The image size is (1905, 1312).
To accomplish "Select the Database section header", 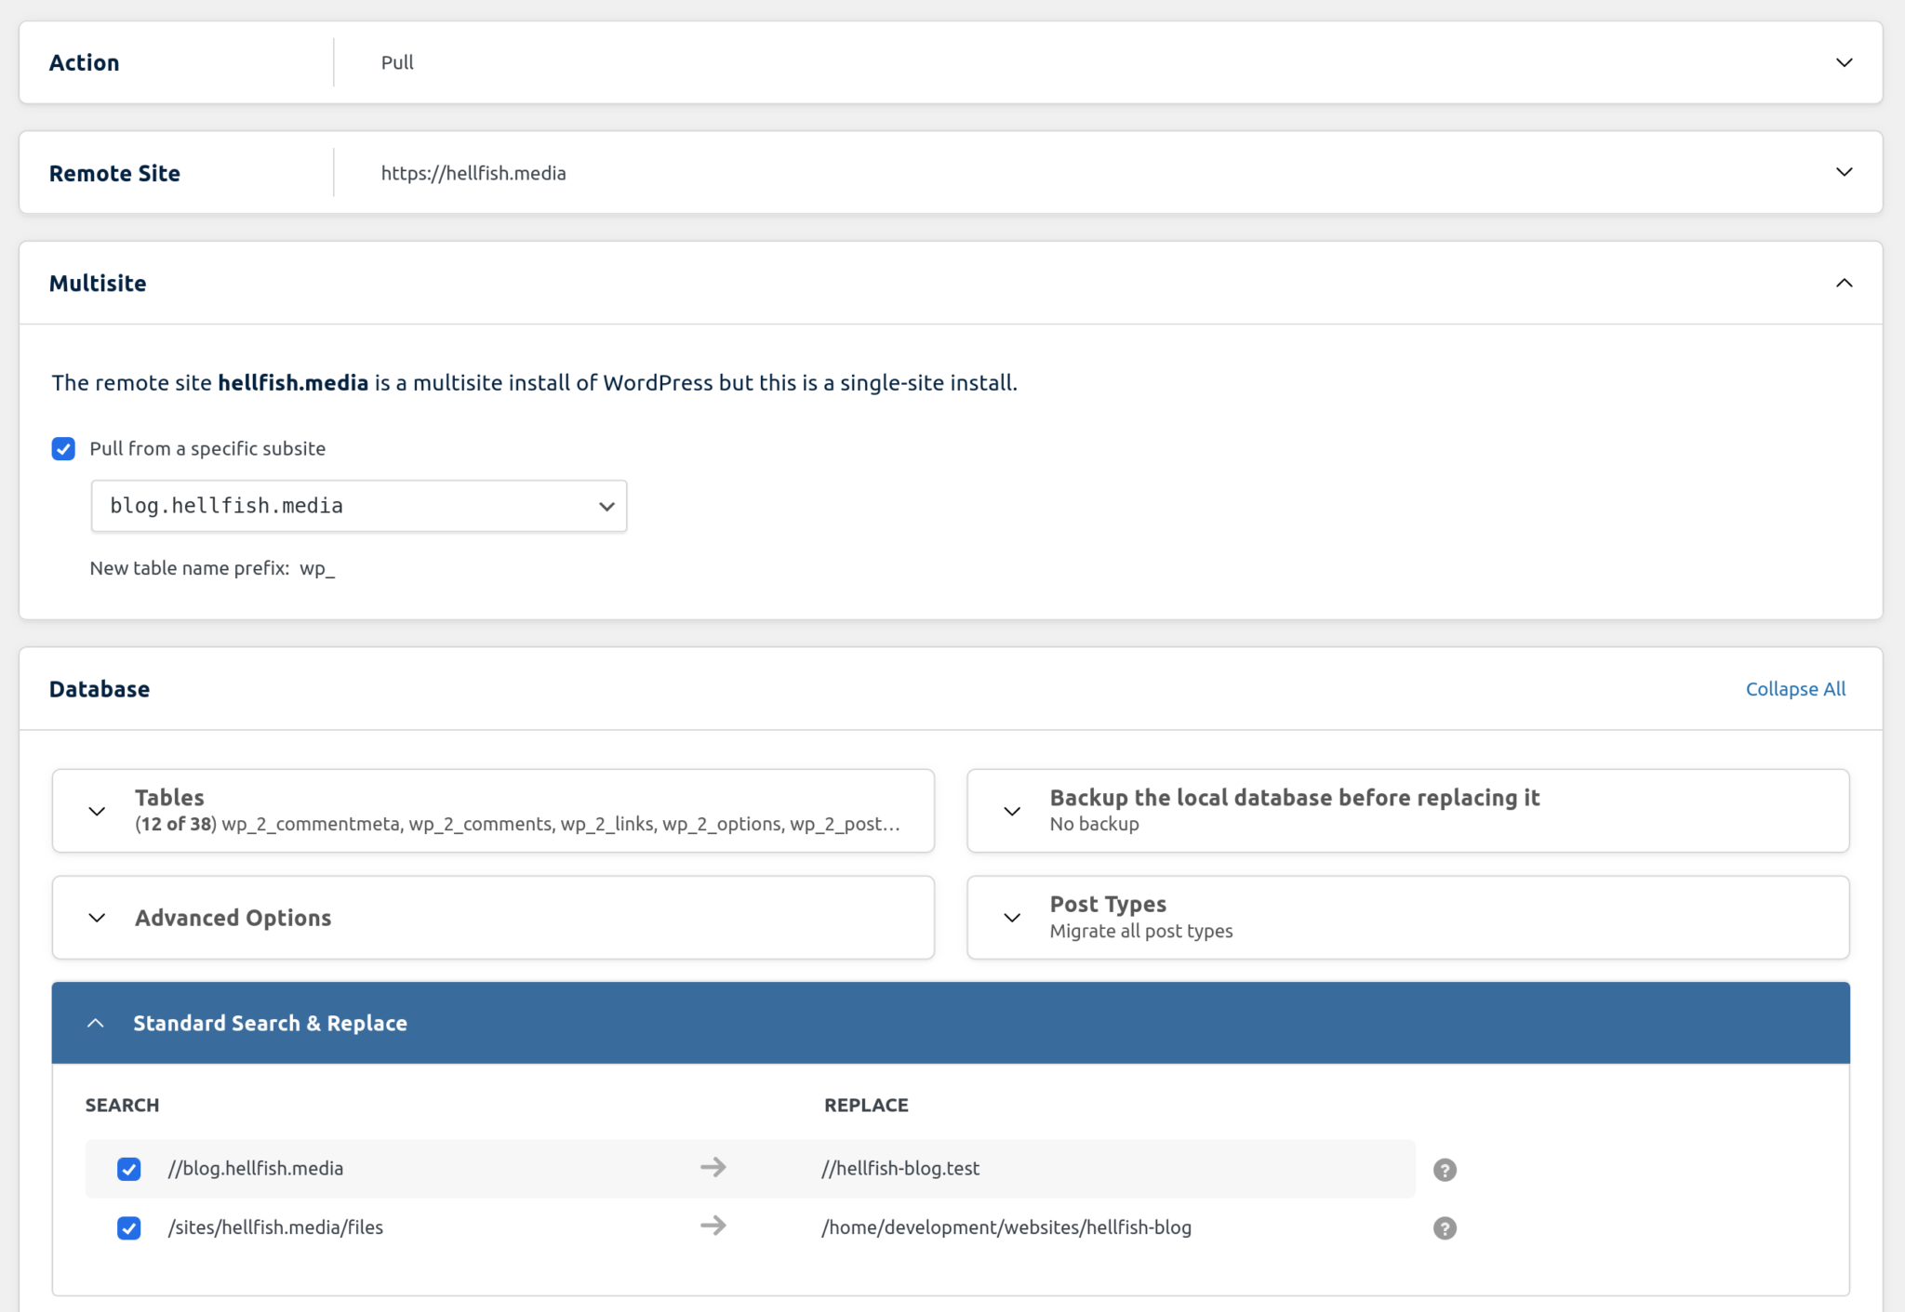I will click(x=99, y=688).
